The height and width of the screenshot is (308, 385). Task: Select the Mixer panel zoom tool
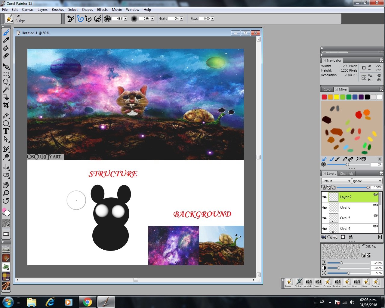pyautogui.click(x=358, y=159)
